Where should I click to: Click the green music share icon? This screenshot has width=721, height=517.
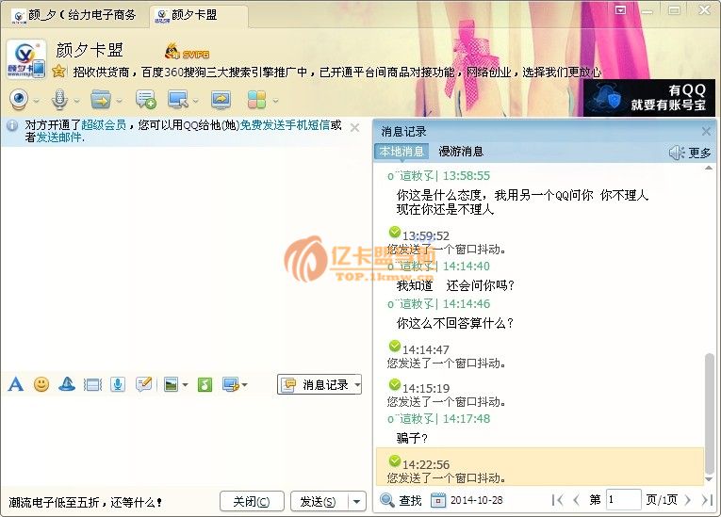(x=205, y=384)
